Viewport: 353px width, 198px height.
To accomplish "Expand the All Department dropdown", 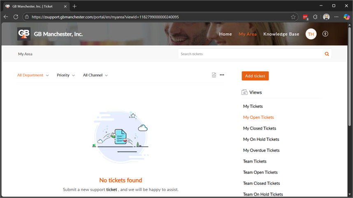I will click(x=33, y=75).
